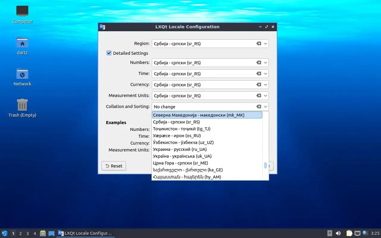
Task: Click the notification tray icon with badge
Action: 365,233
